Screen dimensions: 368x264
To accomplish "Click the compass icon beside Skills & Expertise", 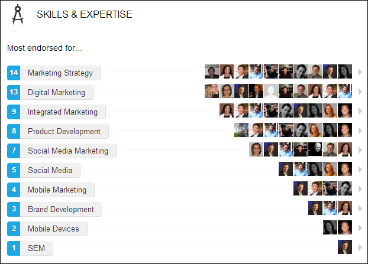I will pos(19,15).
